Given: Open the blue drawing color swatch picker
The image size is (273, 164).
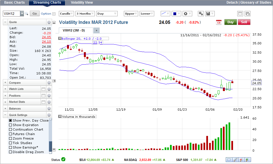Looking at the screenshot, I should (x=176, y=13).
